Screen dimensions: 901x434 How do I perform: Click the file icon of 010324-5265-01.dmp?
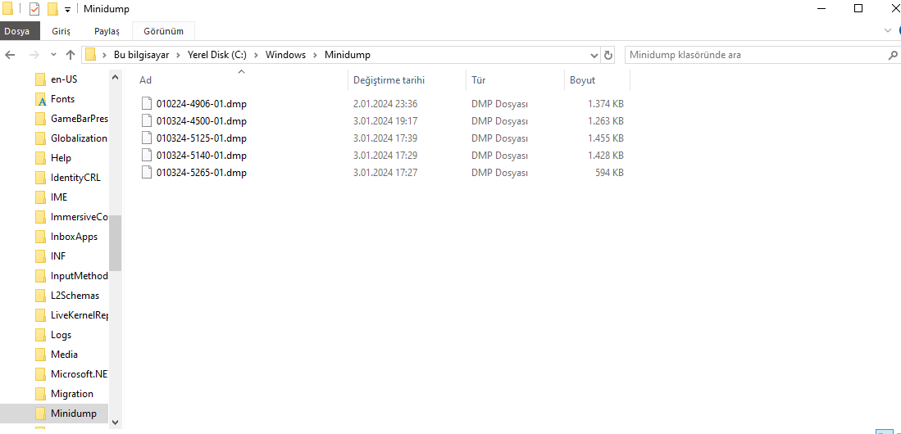pos(147,172)
